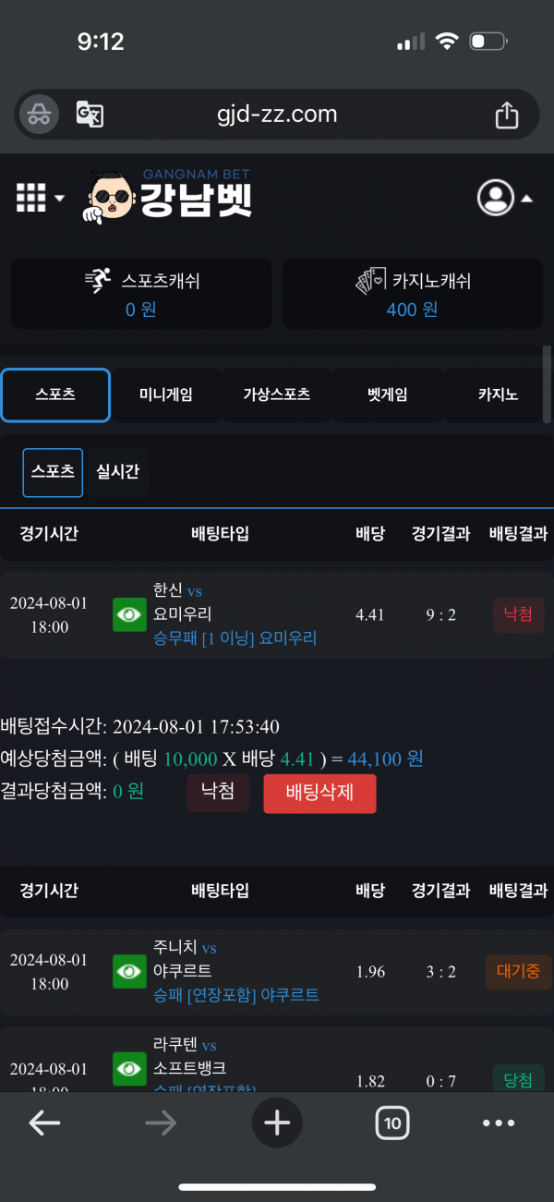Toggle eye icon for 라쿠텐 vs 소프트뱅크 bet
This screenshot has width=554, height=1202.
[x=130, y=1070]
